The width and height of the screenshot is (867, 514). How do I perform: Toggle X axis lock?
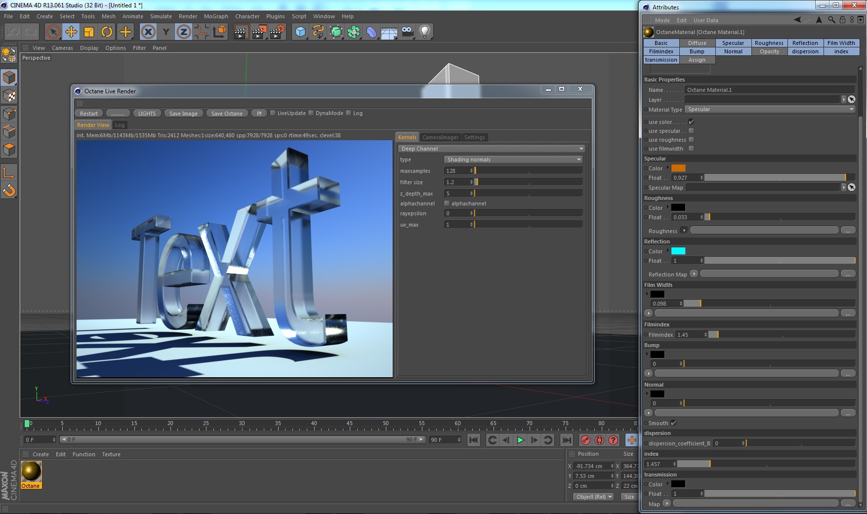[148, 32]
